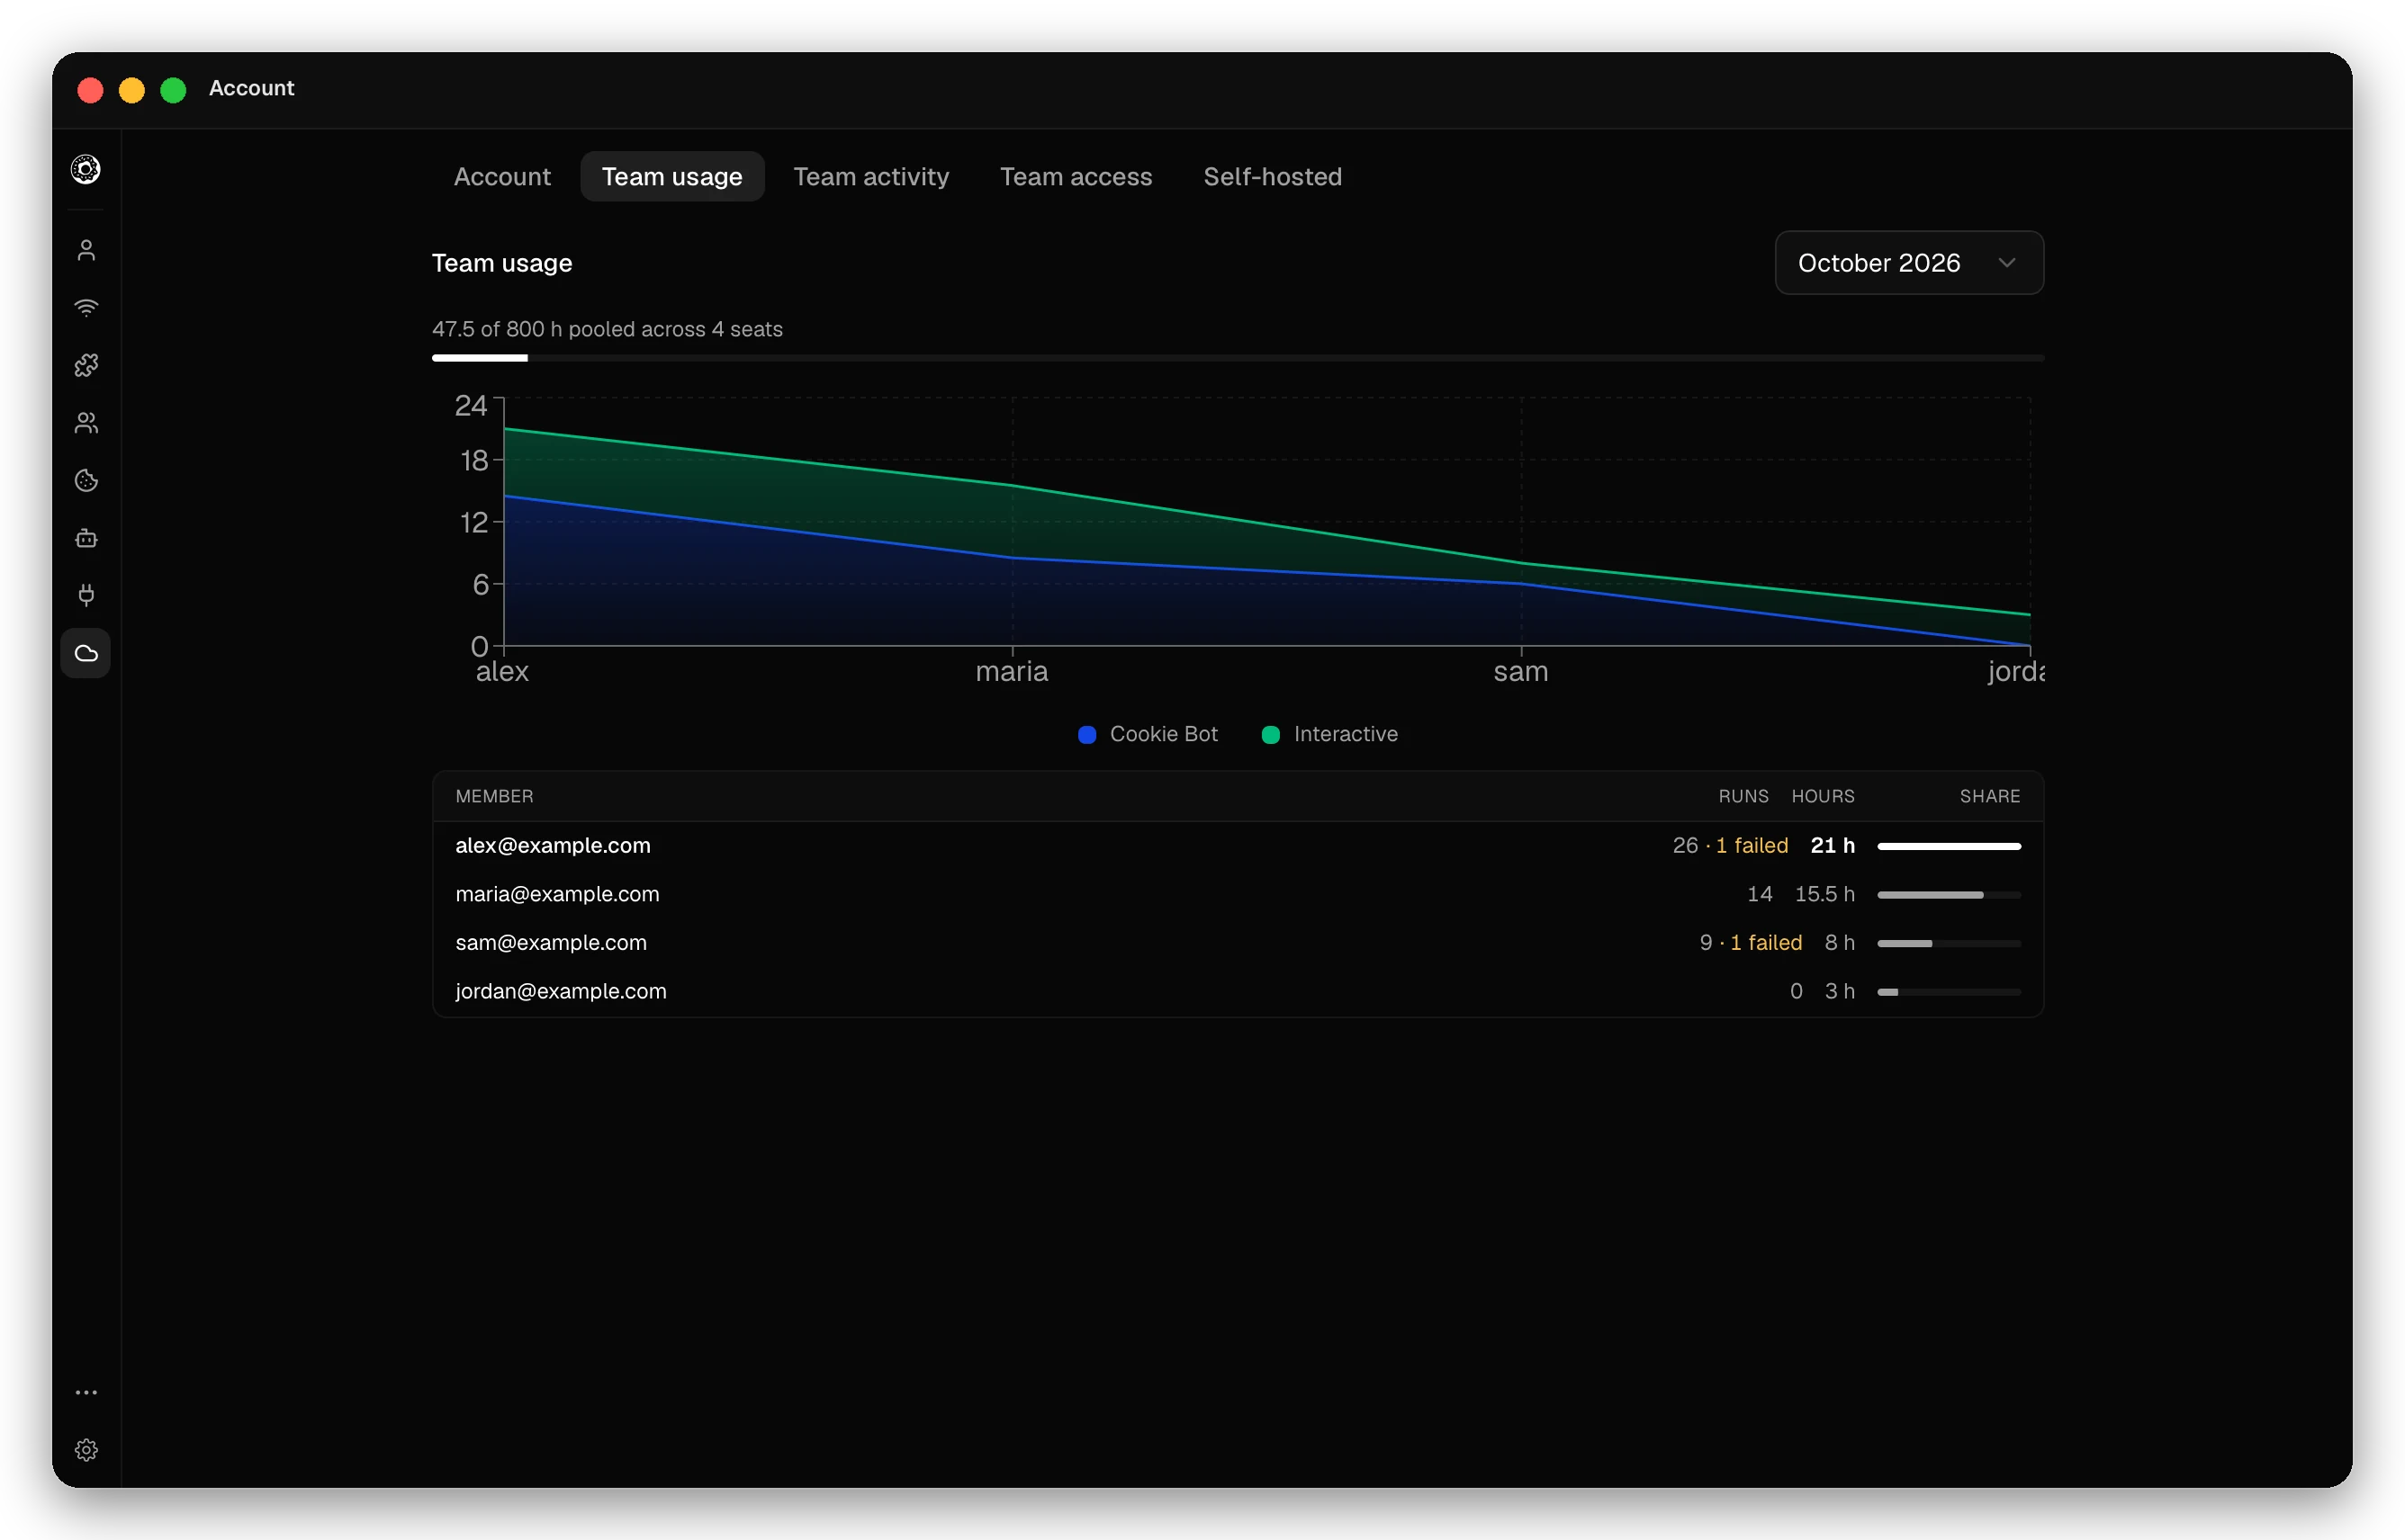Open the single-person profile icon in sidebar

click(86, 250)
